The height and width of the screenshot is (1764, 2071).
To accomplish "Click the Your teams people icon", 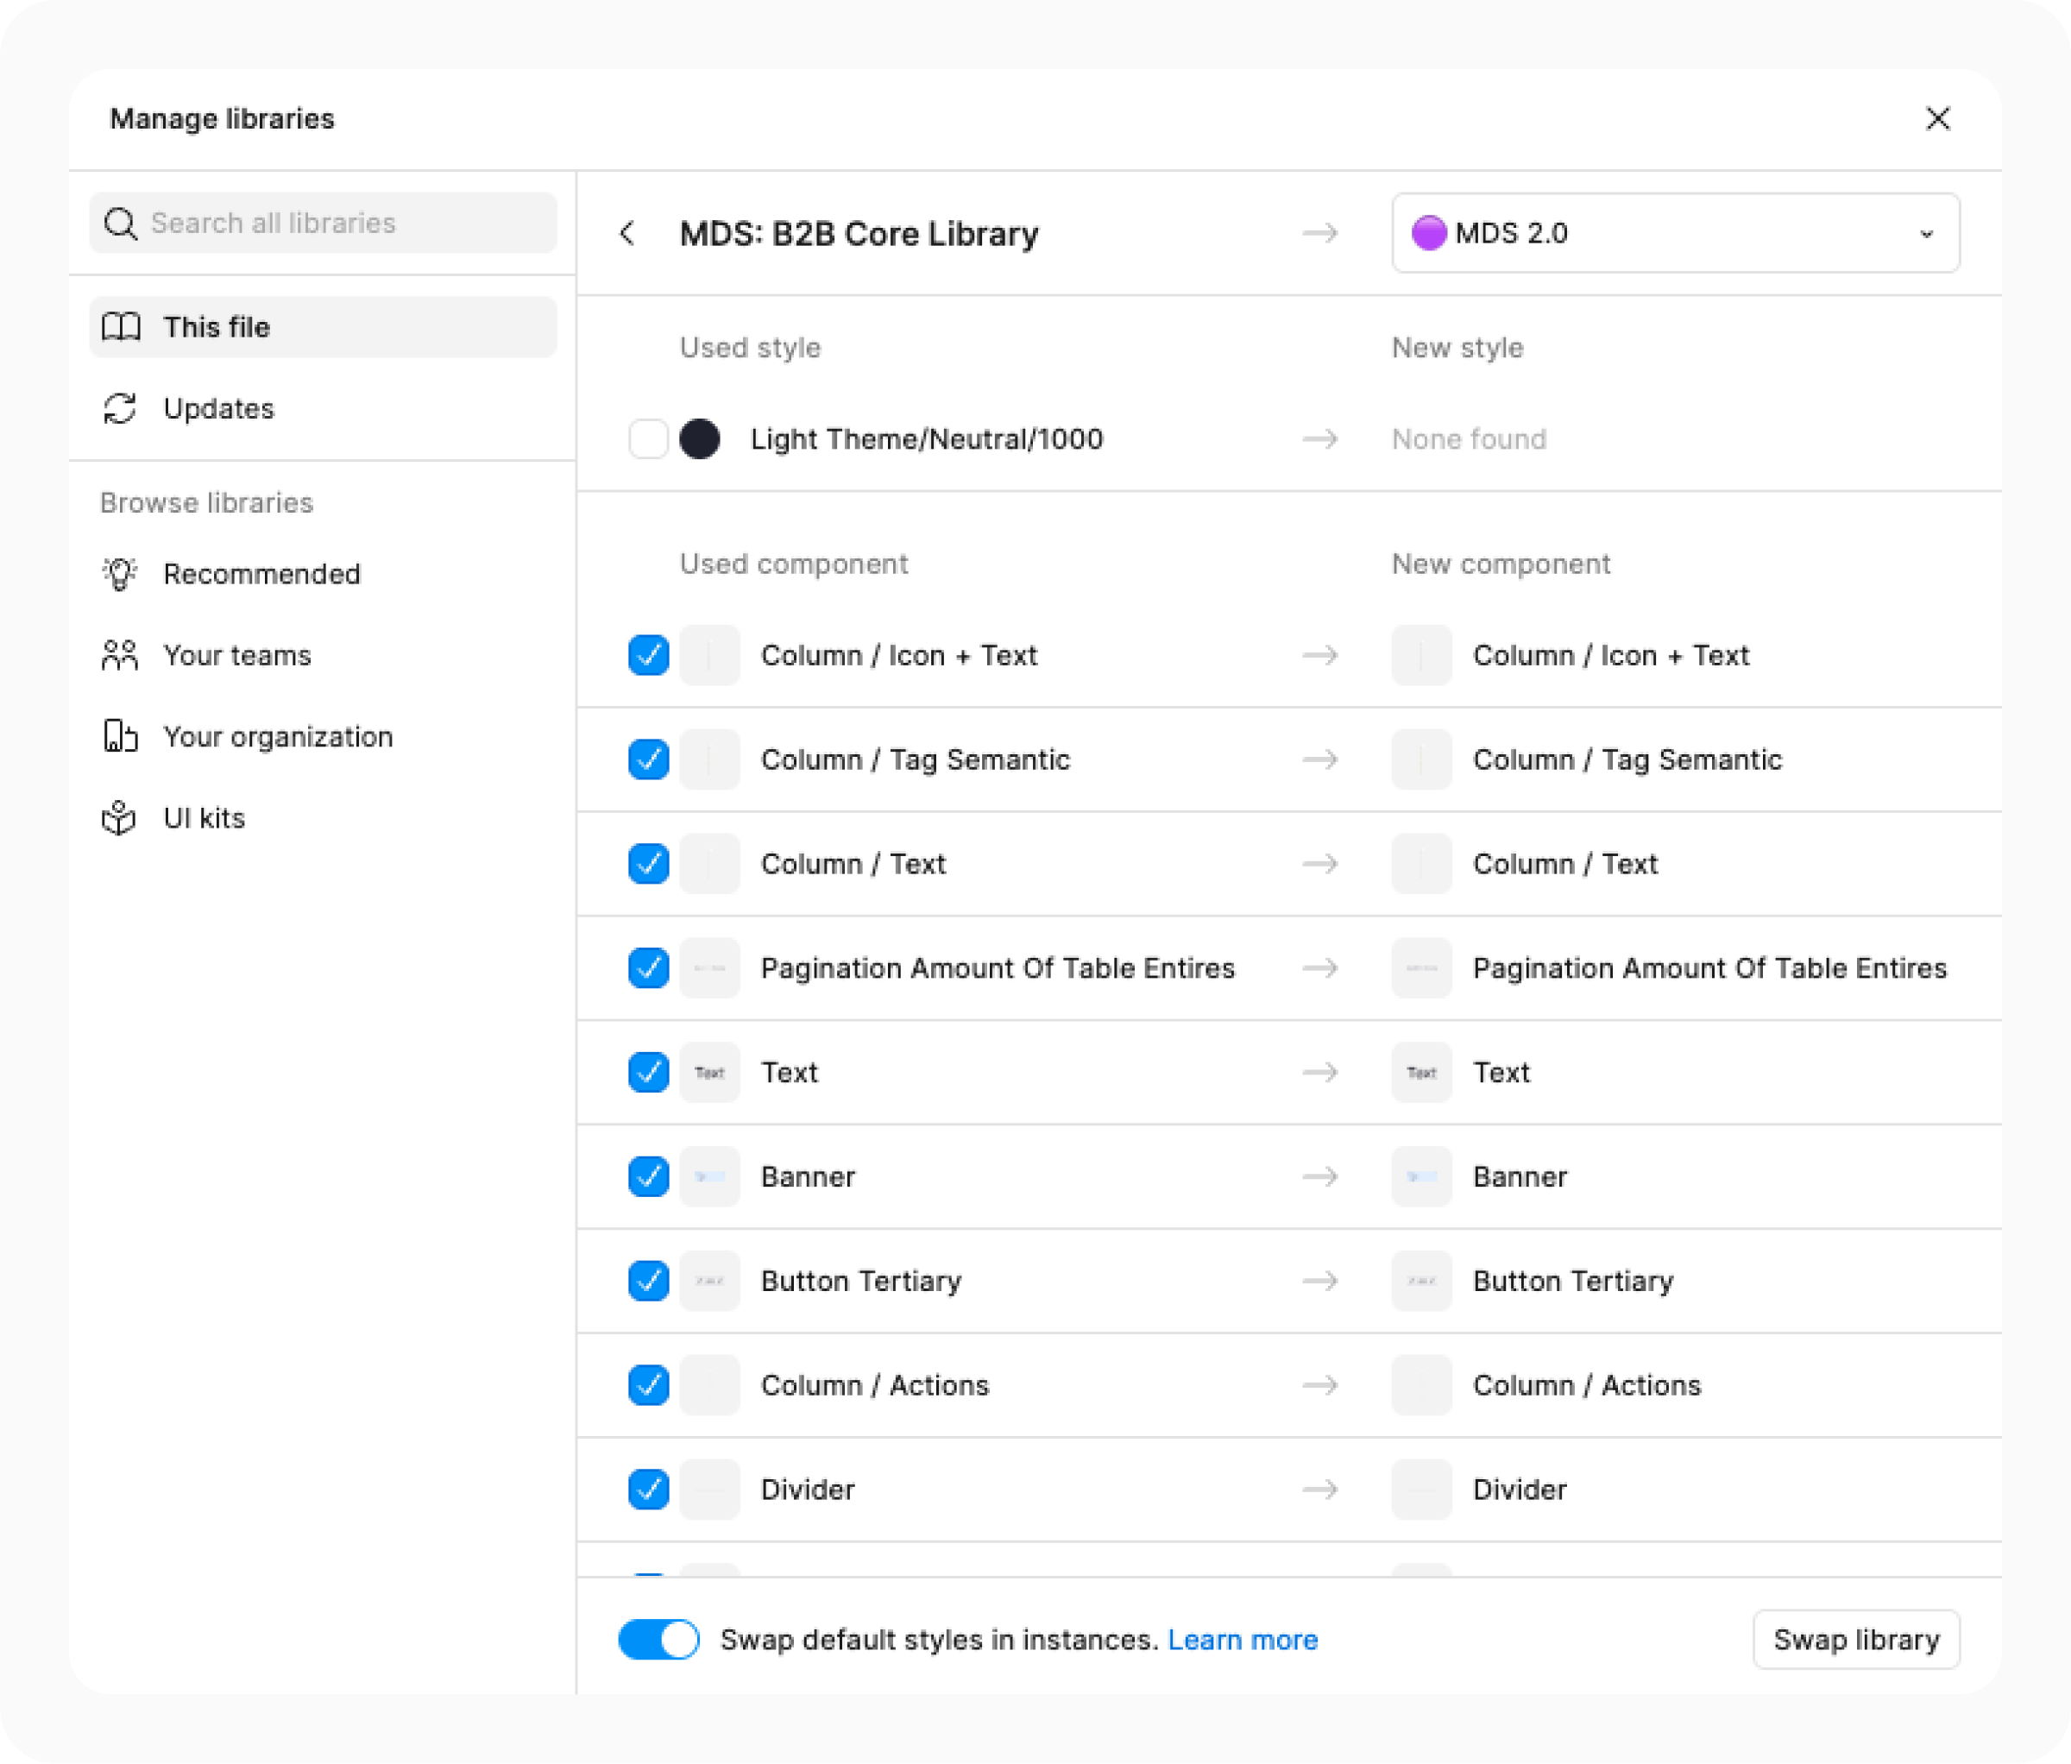I will click(x=120, y=656).
